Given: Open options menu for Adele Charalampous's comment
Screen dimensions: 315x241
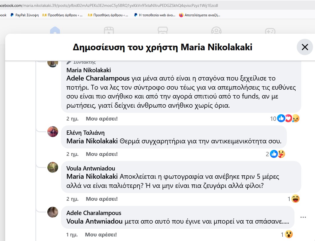Looking at the screenshot, I should [303, 217].
